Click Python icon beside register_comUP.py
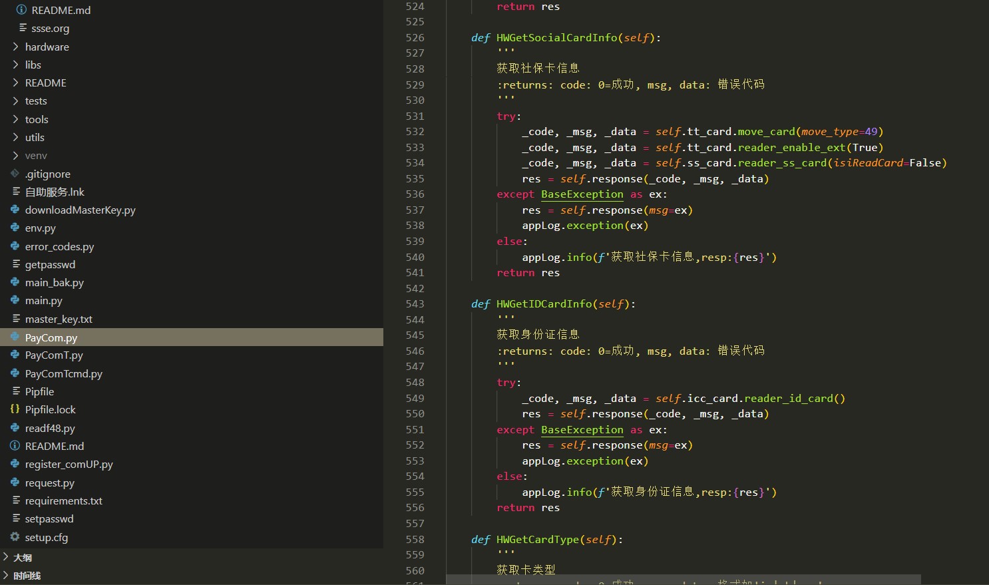This screenshot has height=585, width=989. click(15, 464)
